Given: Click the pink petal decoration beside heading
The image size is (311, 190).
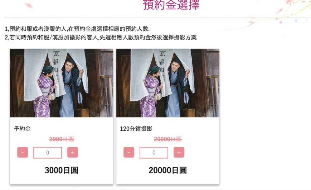Looking at the screenshot, I should pos(29,5).
